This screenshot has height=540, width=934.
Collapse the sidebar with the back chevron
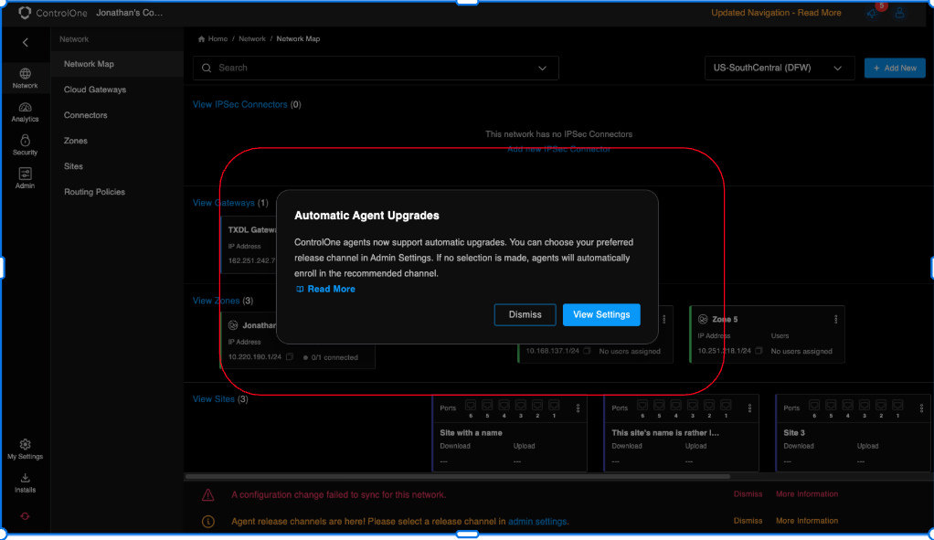pos(25,42)
